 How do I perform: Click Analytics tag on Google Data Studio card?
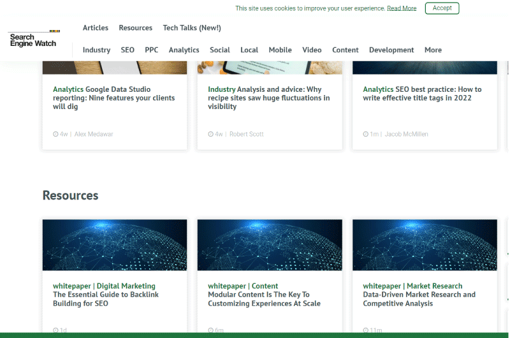(68, 89)
